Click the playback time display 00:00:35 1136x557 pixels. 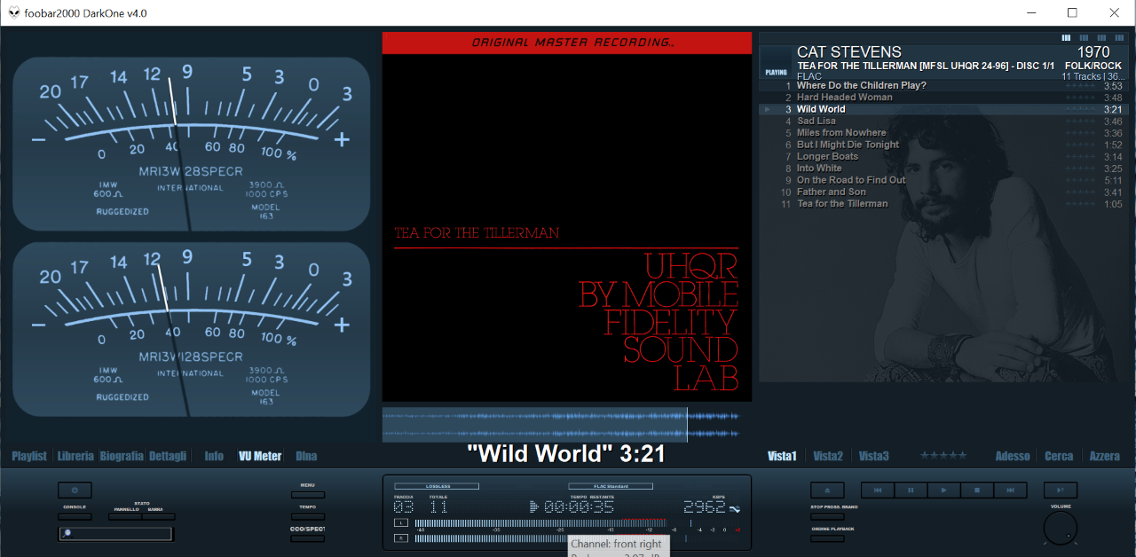579,507
